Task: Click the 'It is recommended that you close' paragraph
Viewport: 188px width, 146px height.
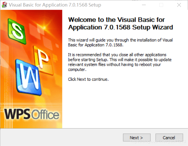Action: (x=120, y=62)
